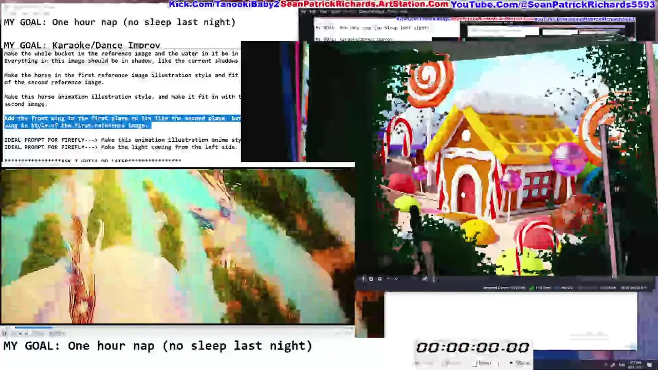Open the File menu in OBS
This screenshot has height=370, width=658.
click(x=304, y=12)
